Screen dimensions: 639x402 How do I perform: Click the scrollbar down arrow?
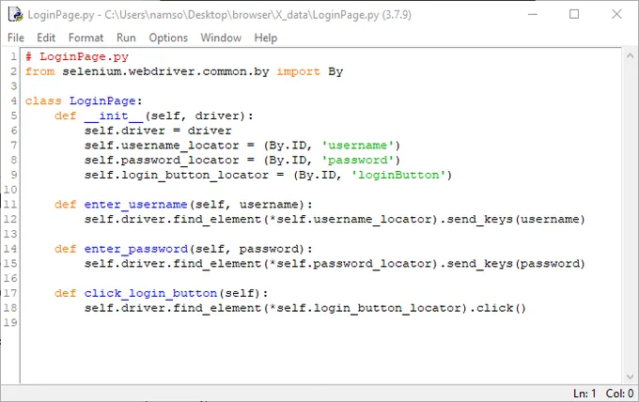pyautogui.click(x=630, y=378)
